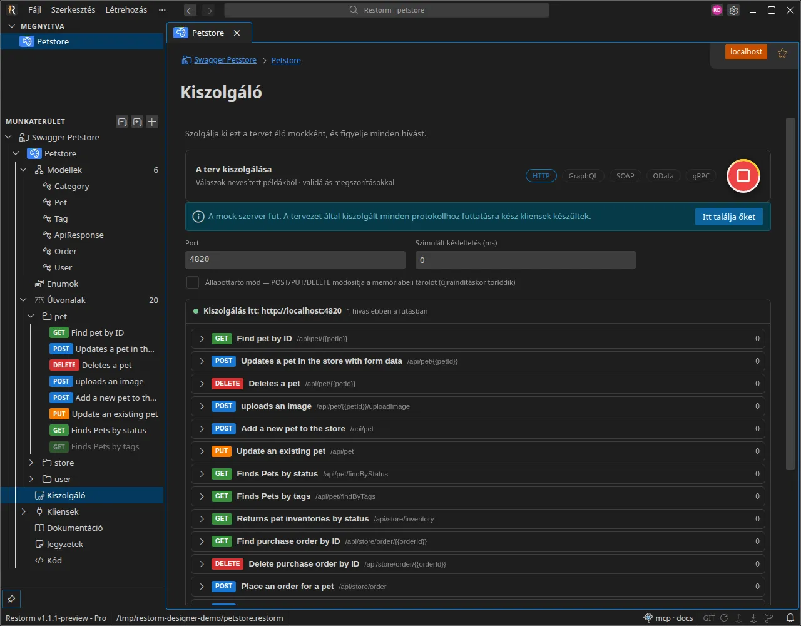Expand the Deletes a pet endpoint row
The width and height of the screenshot is (801, 626).
point(202,384)
